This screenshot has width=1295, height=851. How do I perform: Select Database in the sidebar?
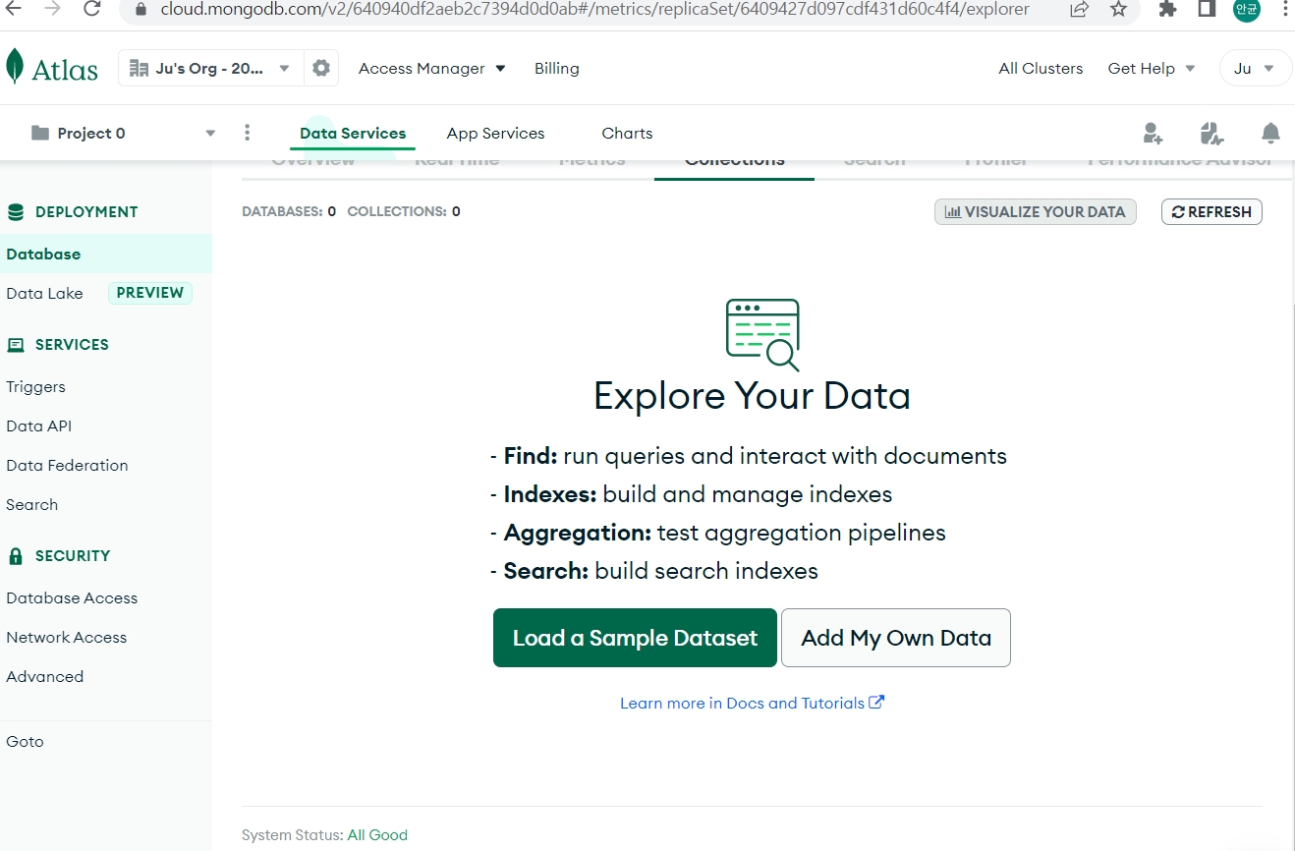tap(106, 254)
